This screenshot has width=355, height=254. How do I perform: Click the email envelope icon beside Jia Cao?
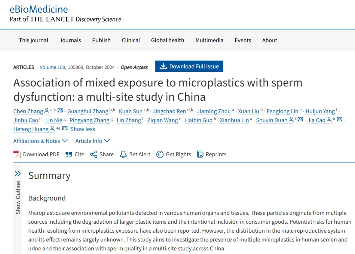click(x=340, y=120)
